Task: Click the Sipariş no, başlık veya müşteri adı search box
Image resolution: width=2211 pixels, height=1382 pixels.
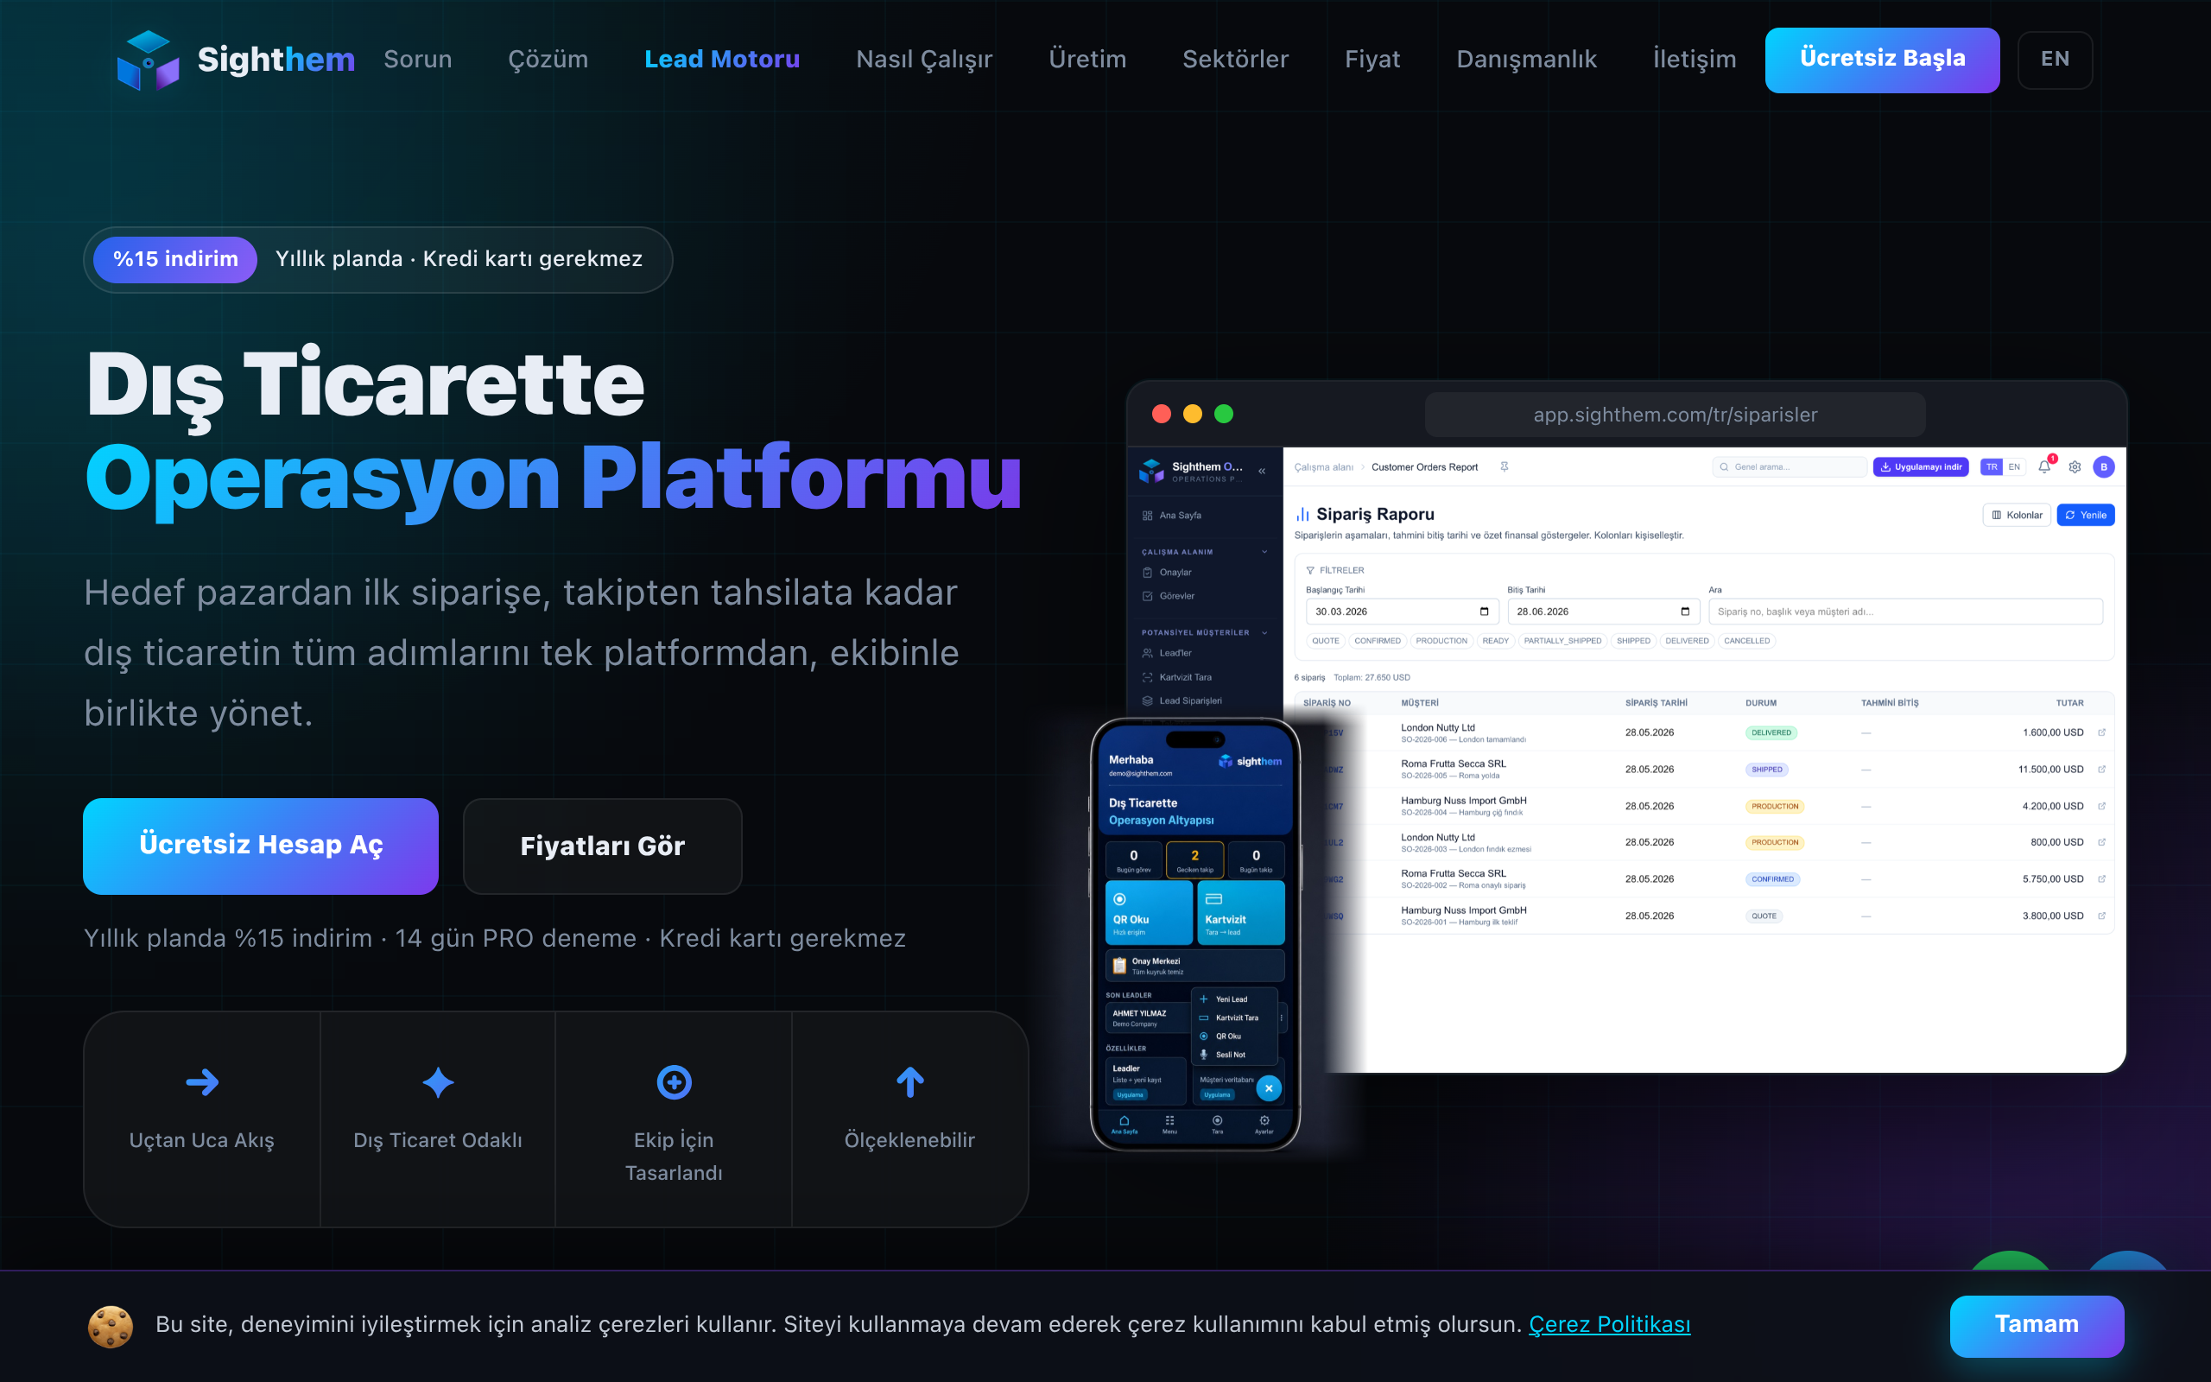Action: (x=1905, y=612)
